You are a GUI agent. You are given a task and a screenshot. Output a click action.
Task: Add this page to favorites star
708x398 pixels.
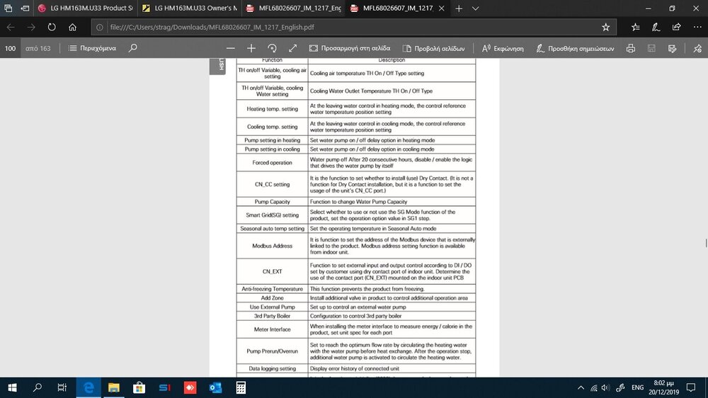coord(605,27)
